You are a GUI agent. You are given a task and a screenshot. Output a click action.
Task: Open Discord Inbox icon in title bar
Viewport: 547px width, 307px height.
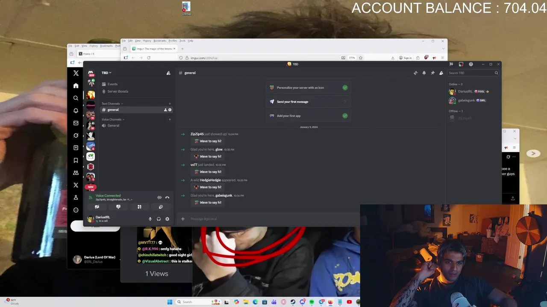click(x=461, y=64)
